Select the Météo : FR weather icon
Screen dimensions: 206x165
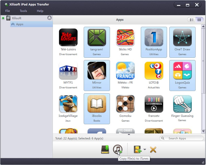click(125, 71)
